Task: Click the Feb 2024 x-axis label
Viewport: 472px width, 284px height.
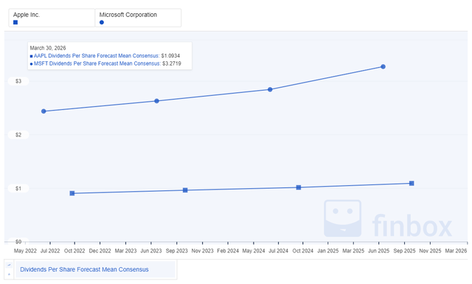Action: pos(228,251)
